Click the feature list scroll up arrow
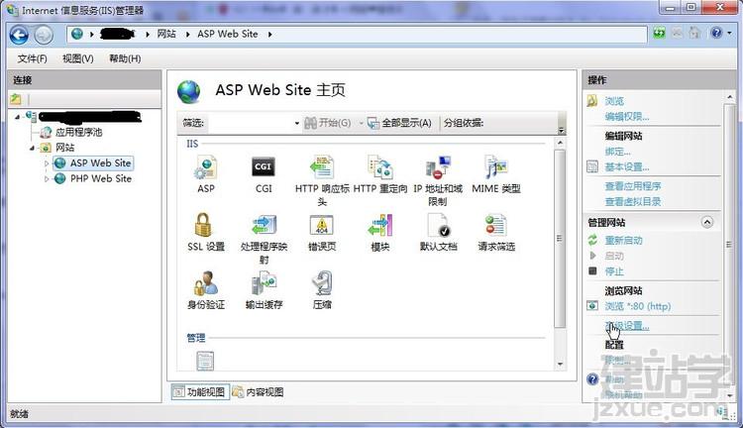The width and height of the screenshot is (743, 428). [x=560, y=143]
